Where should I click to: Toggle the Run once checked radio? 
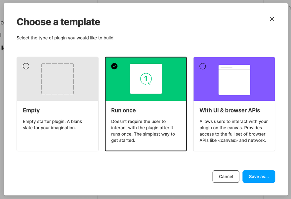click(114, 66)
